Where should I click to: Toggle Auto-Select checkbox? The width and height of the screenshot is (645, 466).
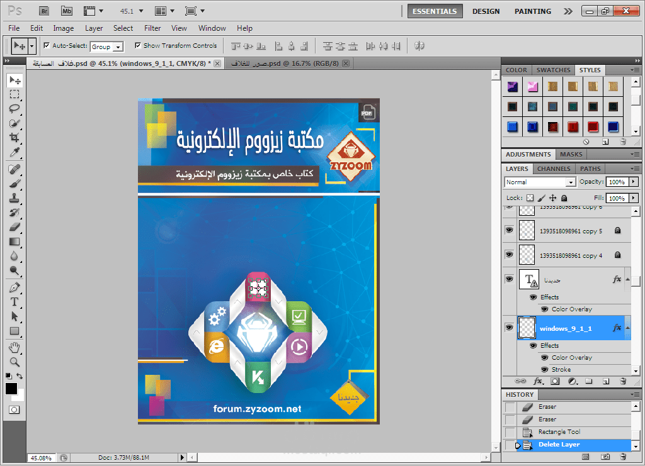47,45
